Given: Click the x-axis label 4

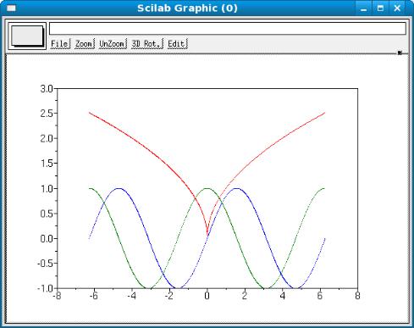Looking at the screenshot, I should click(282, 296).
